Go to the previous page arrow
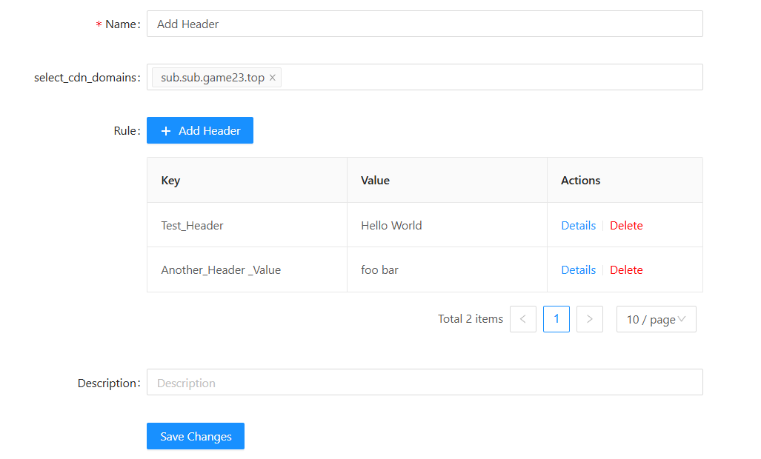This screenshot has height=459, width=761. click(523, 319)
